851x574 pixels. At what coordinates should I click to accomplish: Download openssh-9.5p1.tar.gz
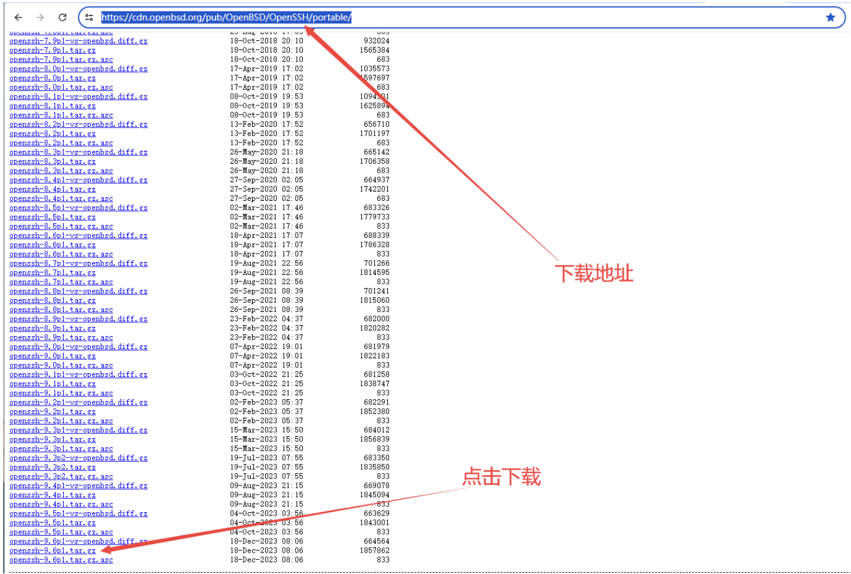pos(53,523)
